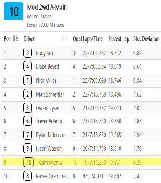Click on Dylan Robinson's name
This screenshot has width=161, height=183.
51,135
